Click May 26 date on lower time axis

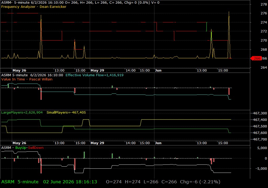coord(19,143)
